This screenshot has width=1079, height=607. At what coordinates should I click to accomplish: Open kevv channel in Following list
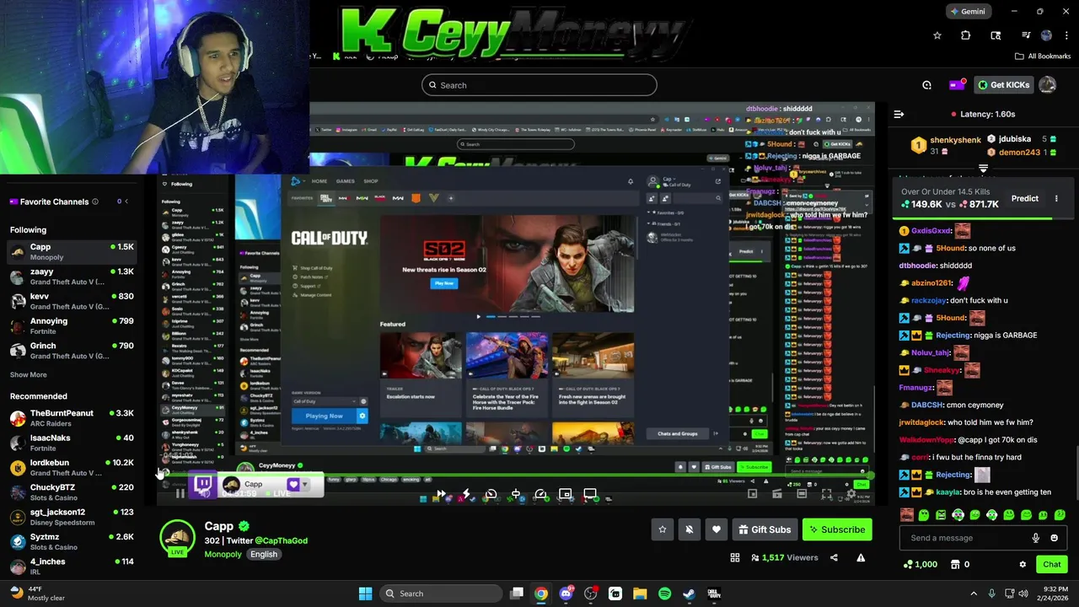[x=72, y=301]
